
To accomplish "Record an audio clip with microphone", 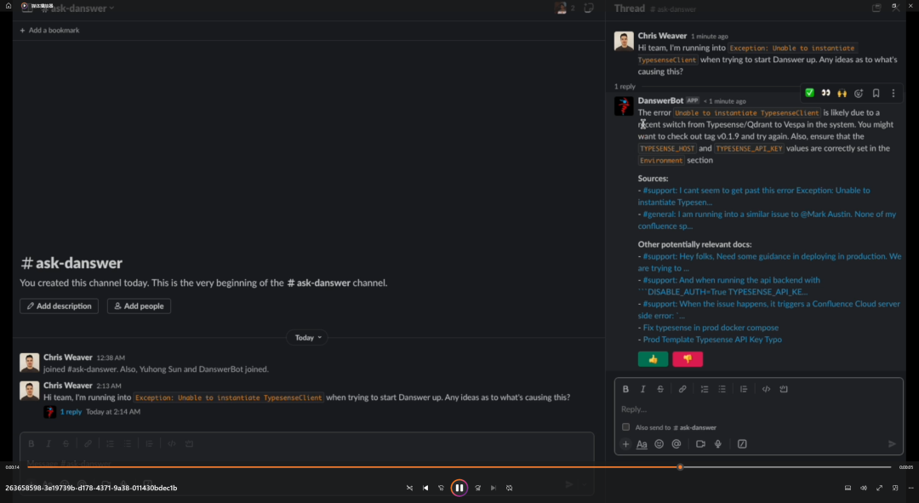I will tap(718, 443).
